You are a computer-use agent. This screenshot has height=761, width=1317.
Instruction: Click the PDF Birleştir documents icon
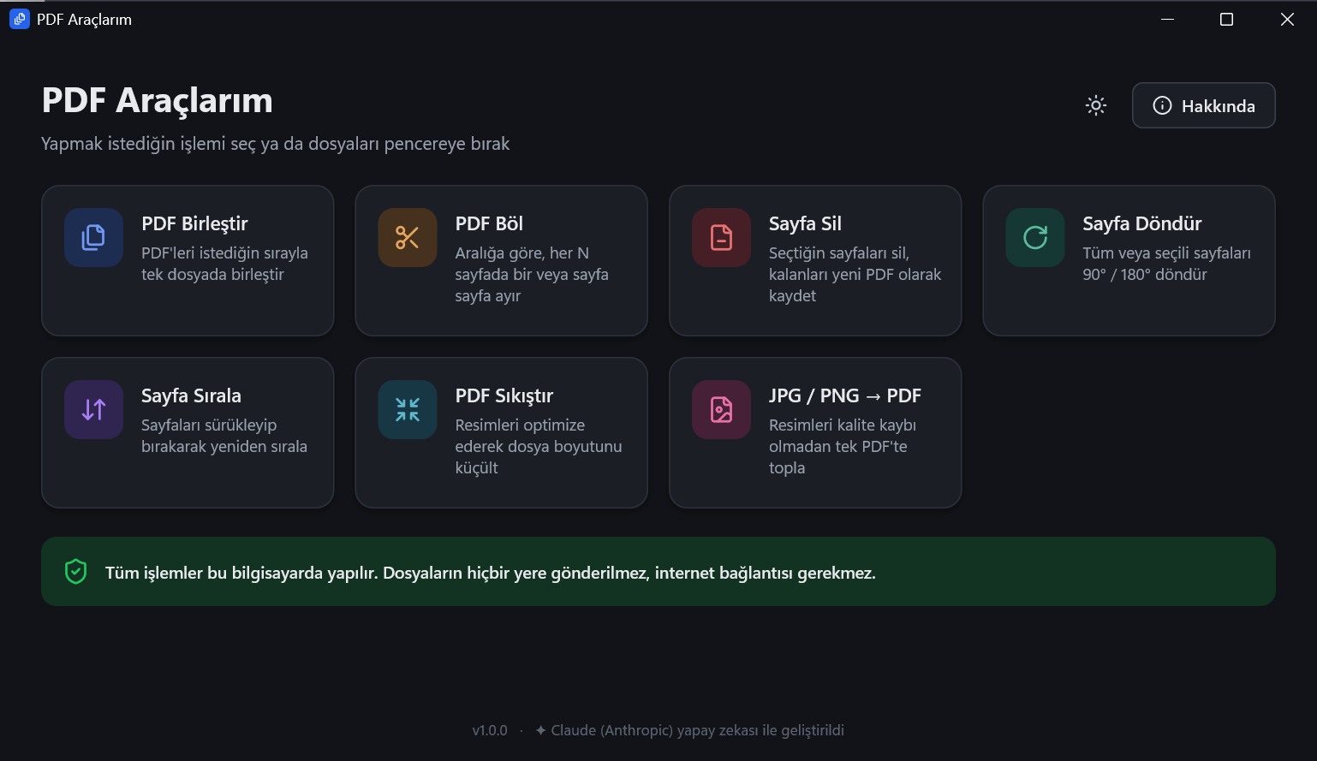click(93, 237)
